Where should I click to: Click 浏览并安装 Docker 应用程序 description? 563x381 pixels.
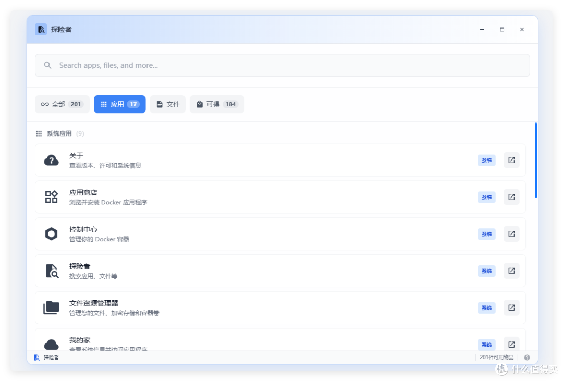tap(108, 202)
